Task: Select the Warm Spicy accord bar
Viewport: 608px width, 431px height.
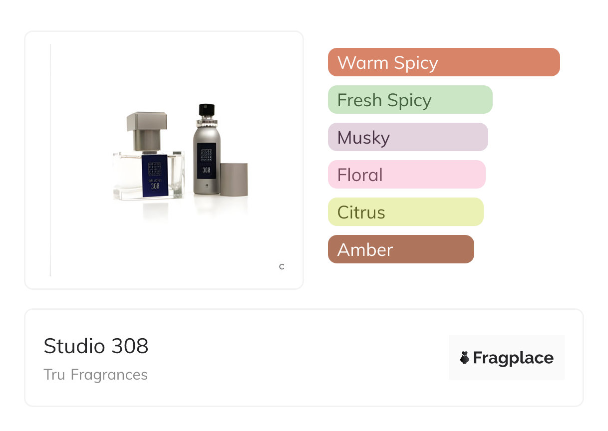Action: (444, 62)
